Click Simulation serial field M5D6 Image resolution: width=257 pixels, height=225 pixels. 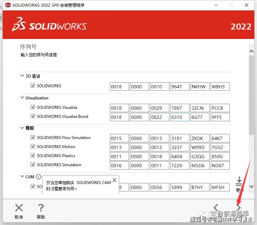click(200, 165)
